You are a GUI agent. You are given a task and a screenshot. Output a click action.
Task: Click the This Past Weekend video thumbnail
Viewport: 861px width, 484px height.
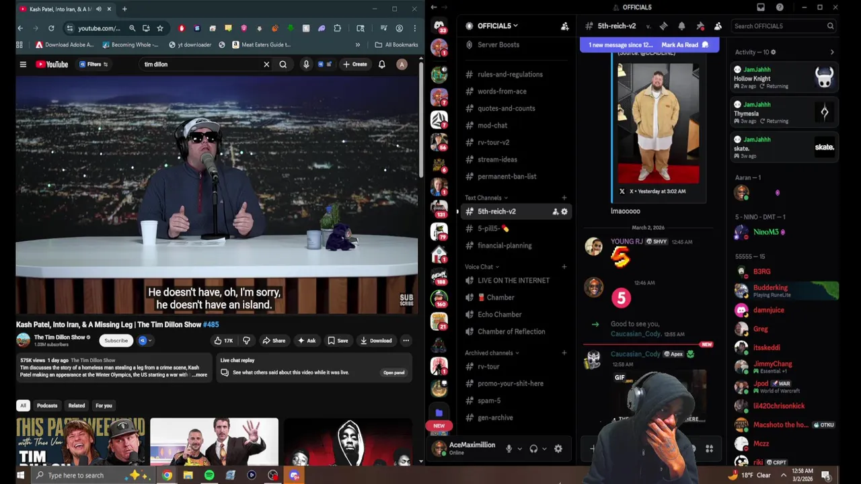pos(80,442)
